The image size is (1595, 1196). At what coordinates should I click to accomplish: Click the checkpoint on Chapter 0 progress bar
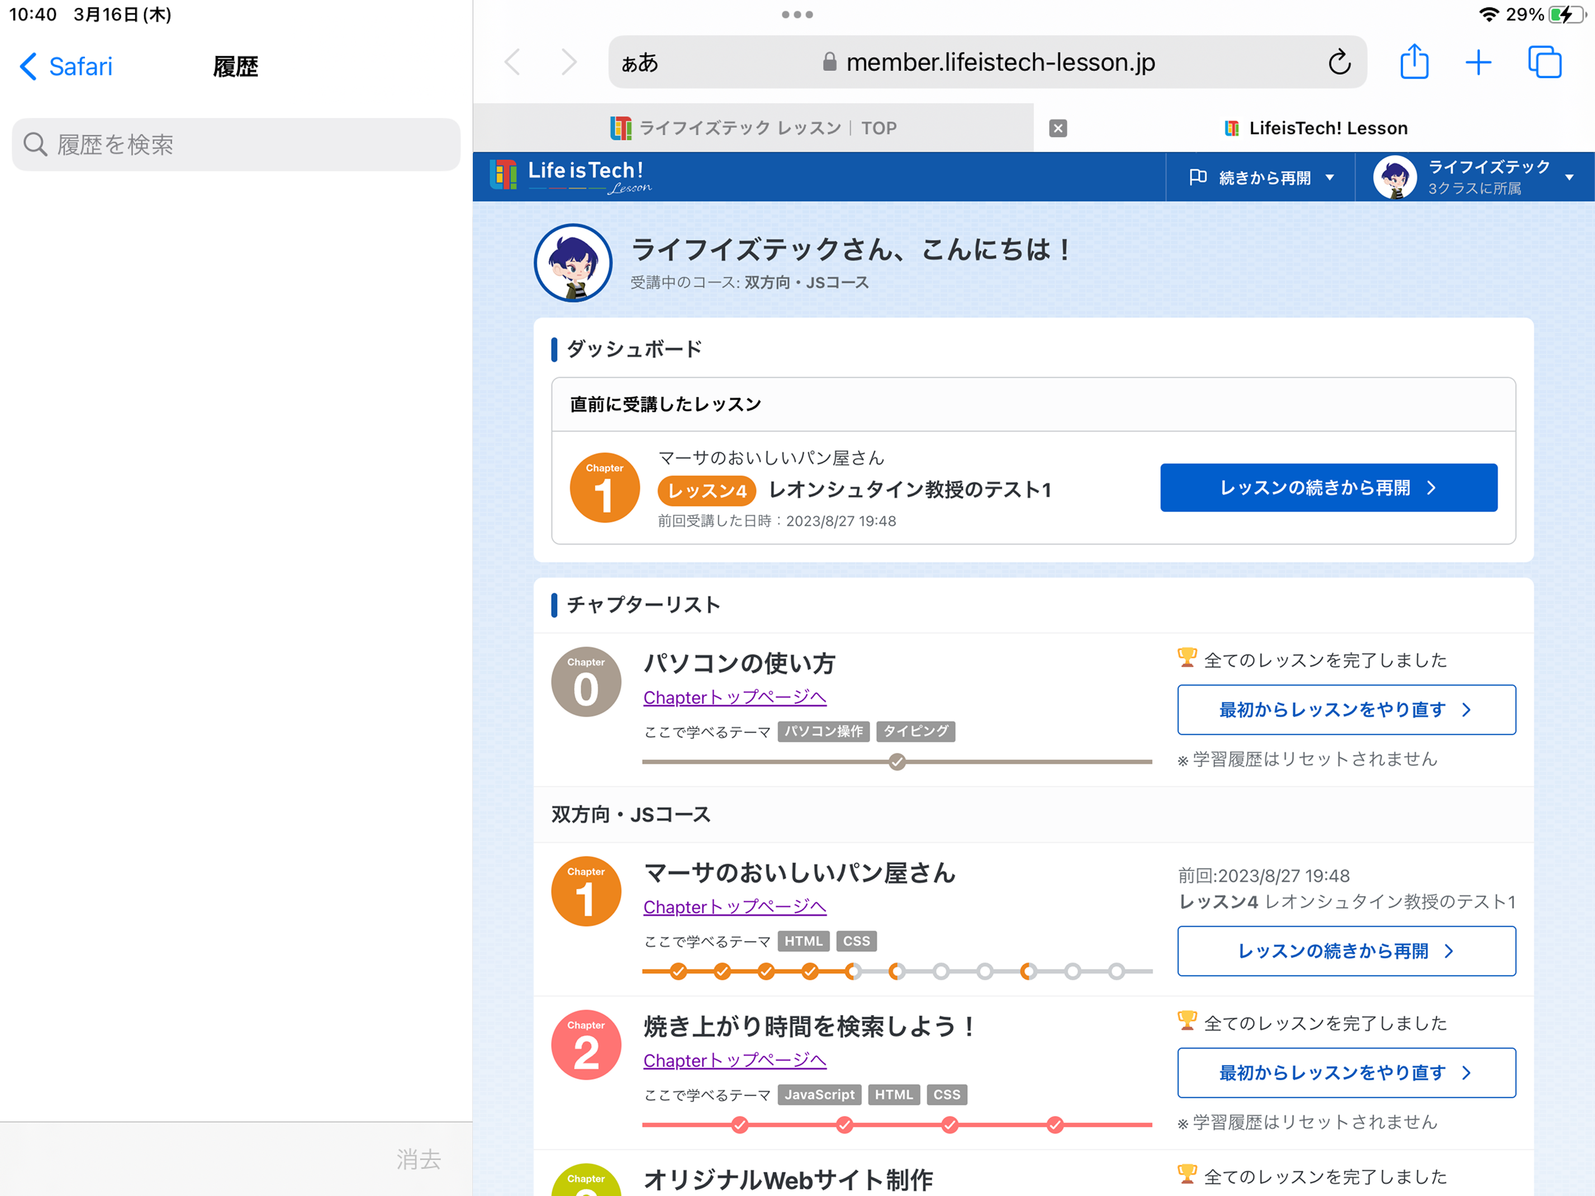[896, 761]
